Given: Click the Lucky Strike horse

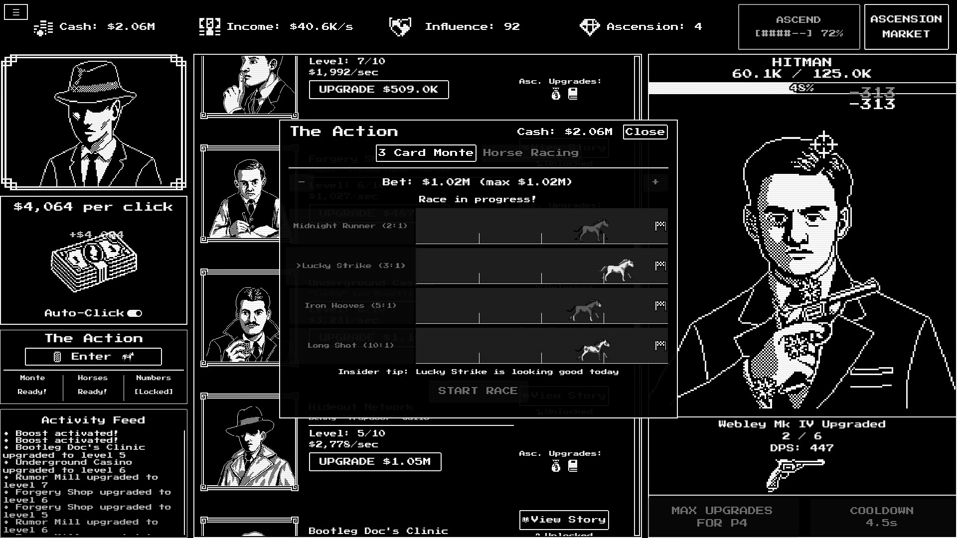Looking at the screenshot, I should [617, 270].
